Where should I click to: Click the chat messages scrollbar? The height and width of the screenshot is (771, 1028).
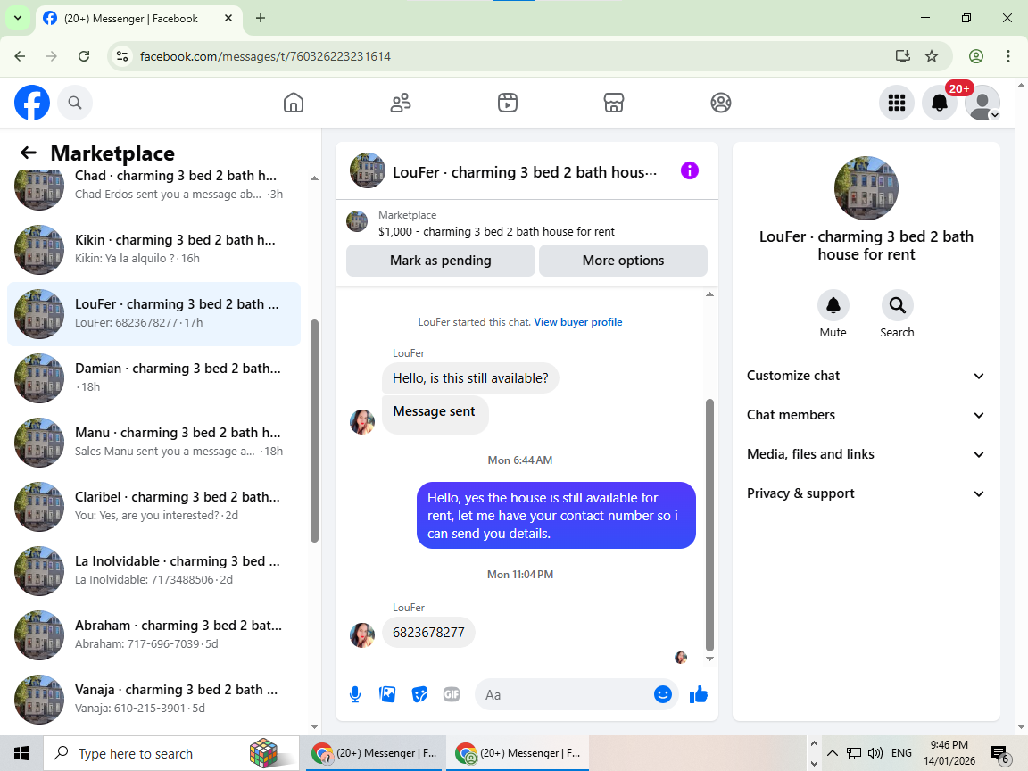[x=709, y=525]
